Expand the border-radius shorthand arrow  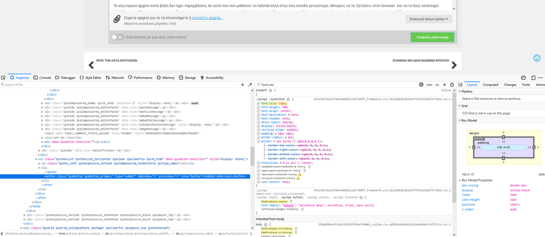pyautogui.click(x=285, y=137)
